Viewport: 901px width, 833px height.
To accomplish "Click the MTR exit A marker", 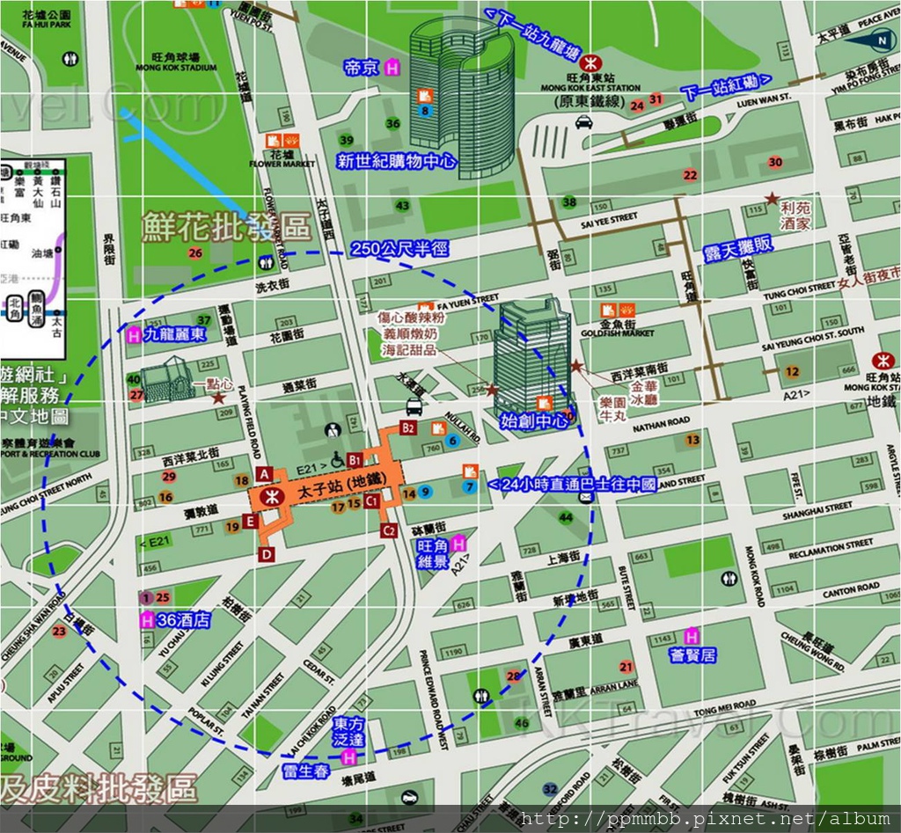I will pos(264,474).
